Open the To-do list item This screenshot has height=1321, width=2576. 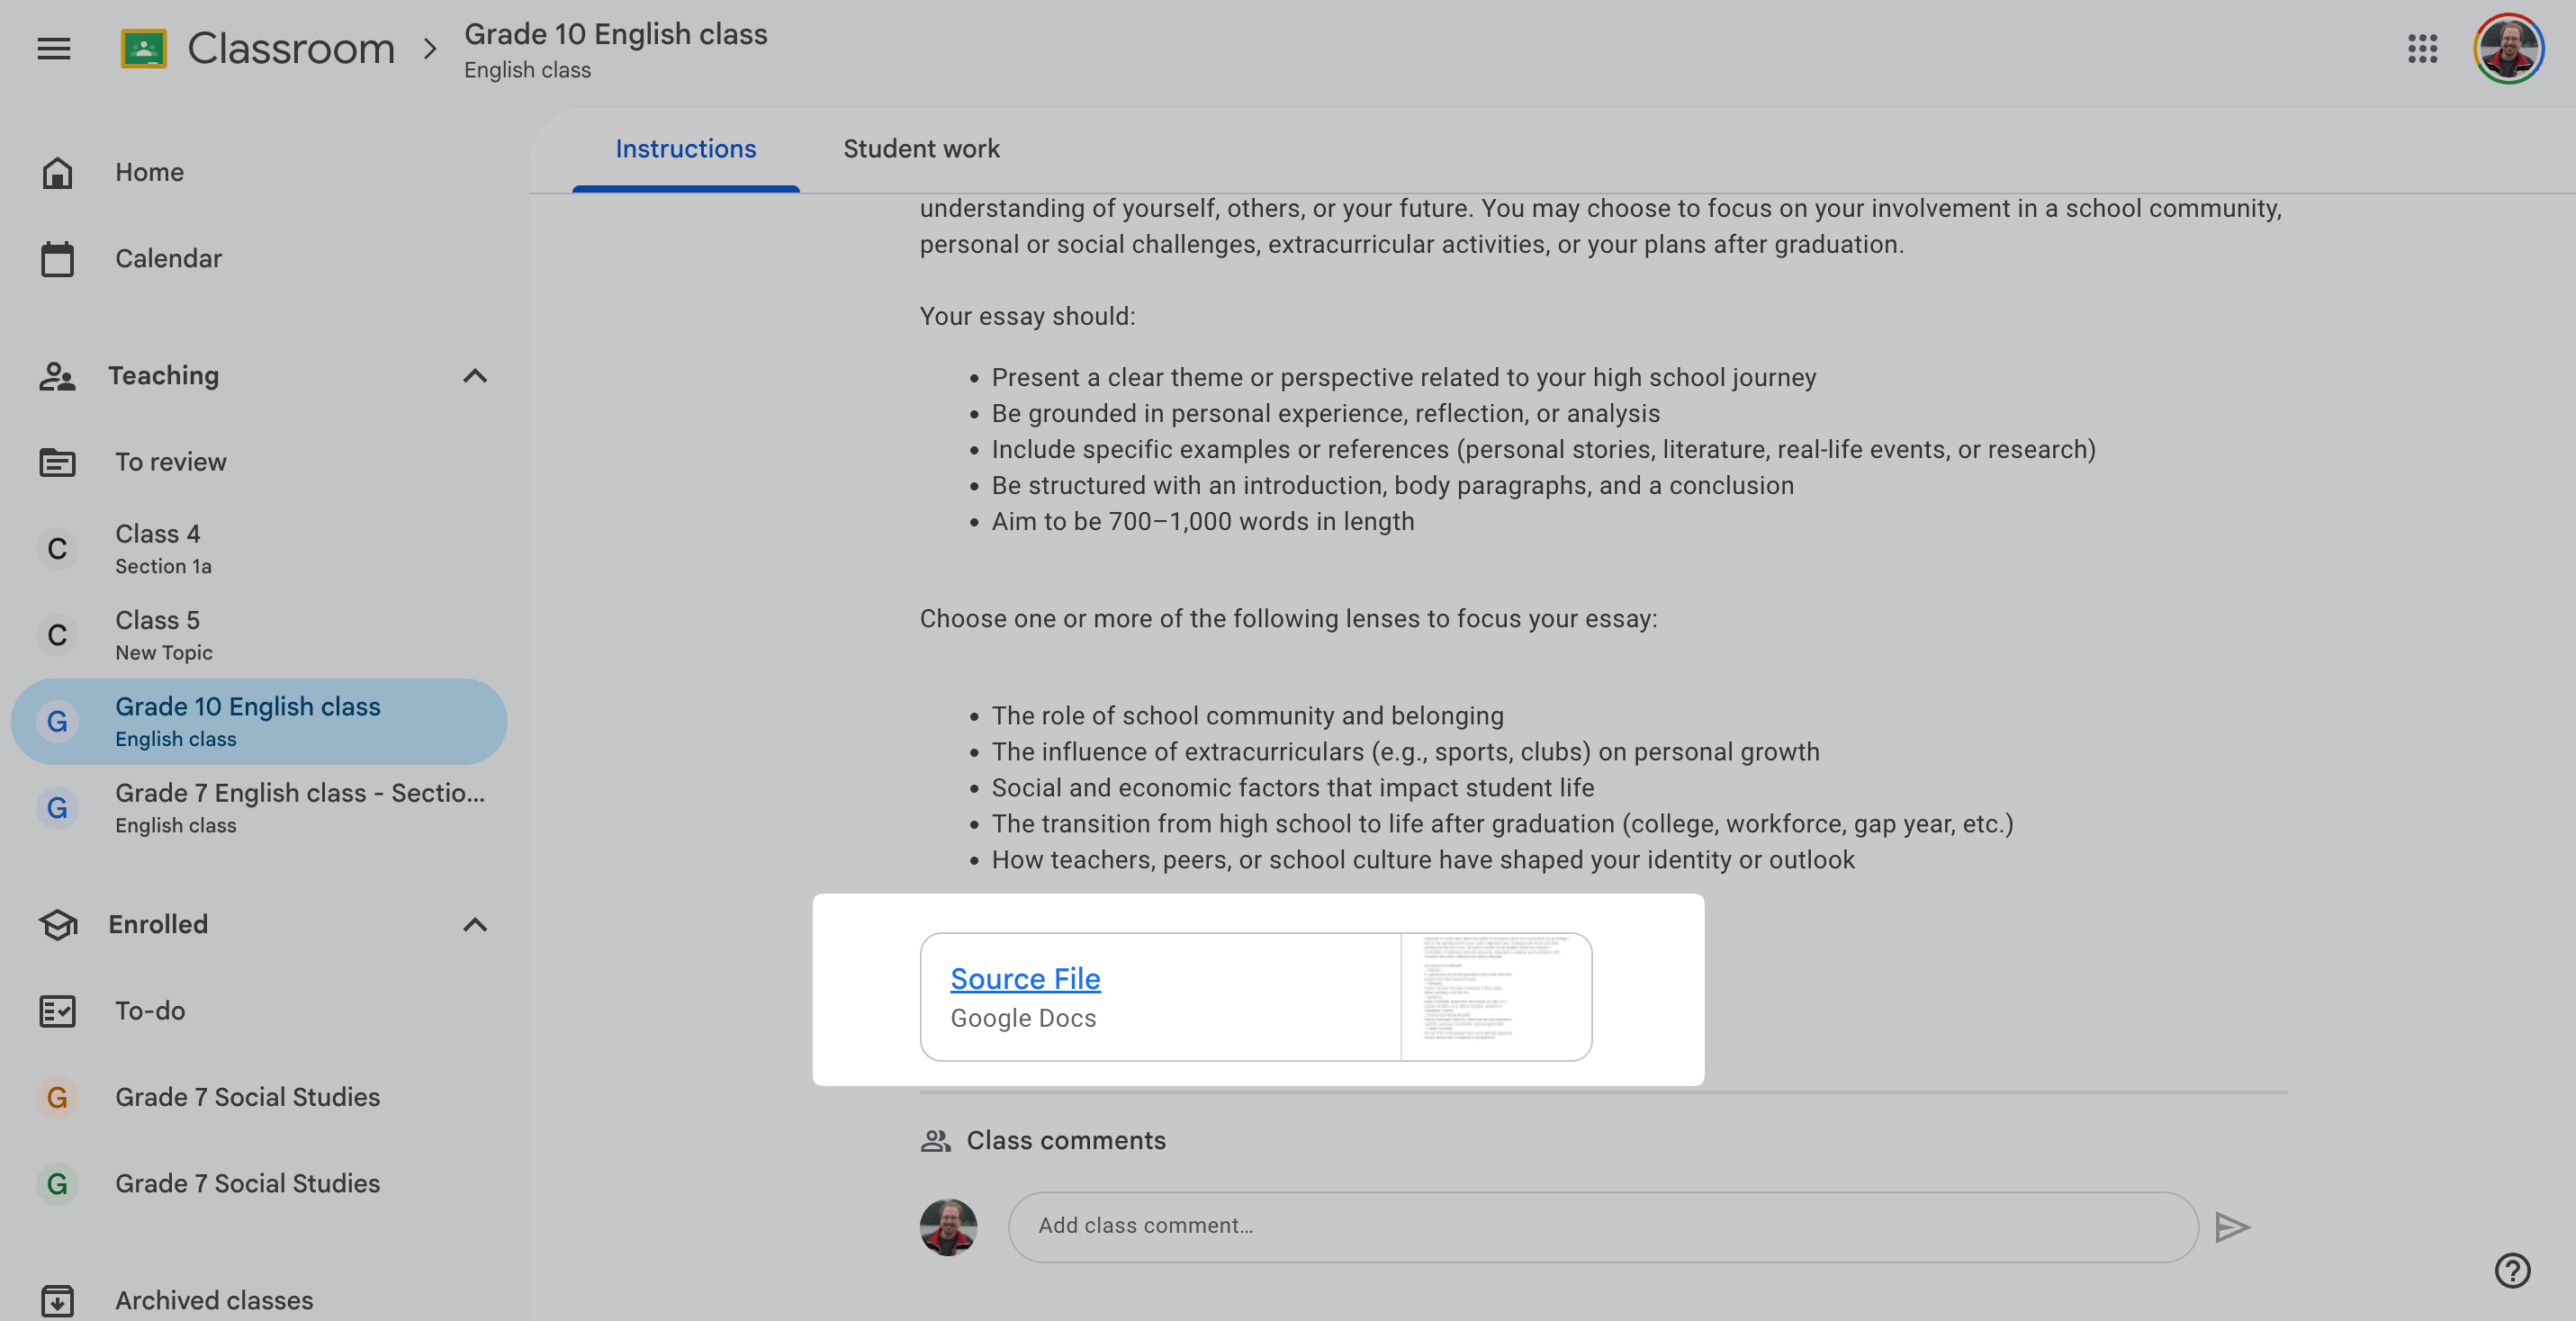tap(150, 1010)
